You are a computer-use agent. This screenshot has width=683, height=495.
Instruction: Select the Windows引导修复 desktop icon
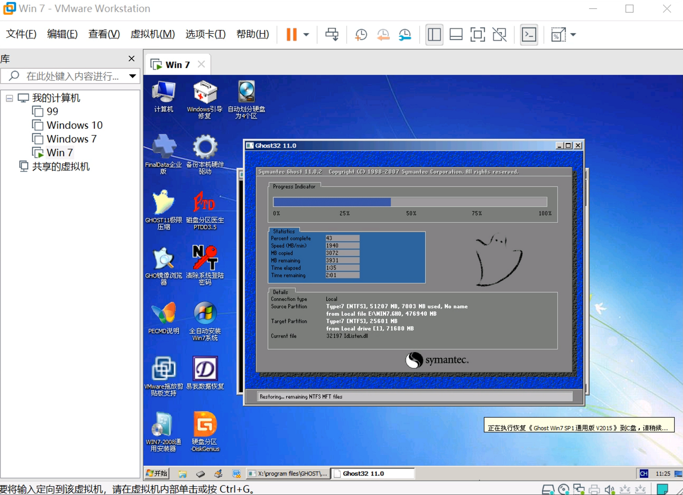pos(205,100)
